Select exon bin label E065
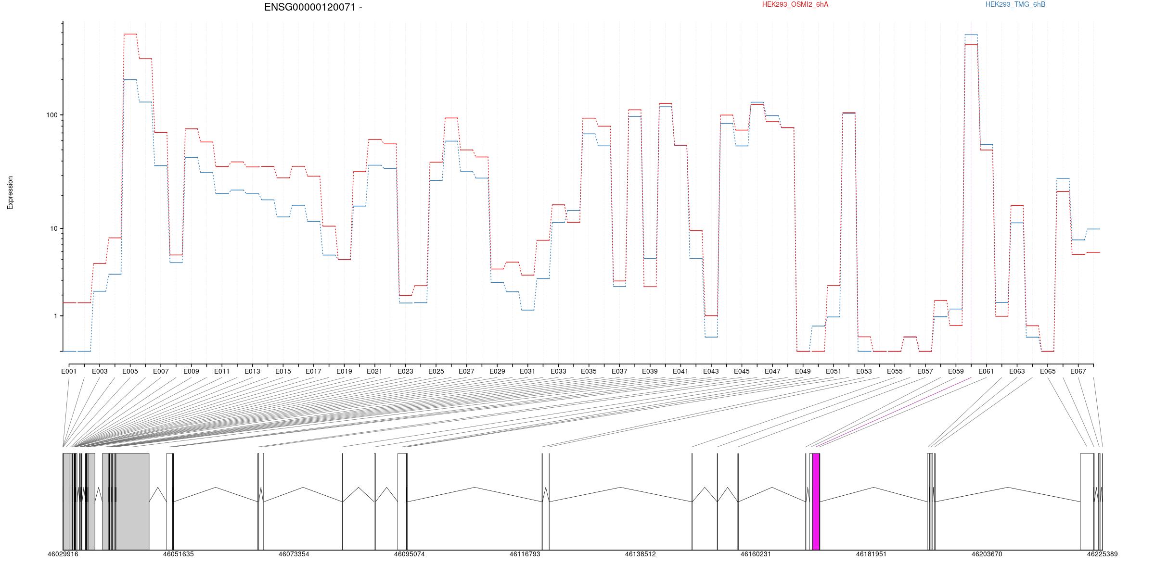Viewport: 1155px width, 577px height. [x=1048, y=371]
